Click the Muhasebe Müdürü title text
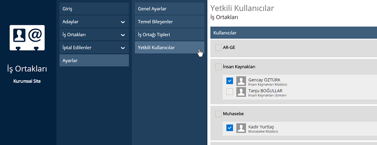The width and height of the screenshot is (377, 145). [x=263, y=132]
